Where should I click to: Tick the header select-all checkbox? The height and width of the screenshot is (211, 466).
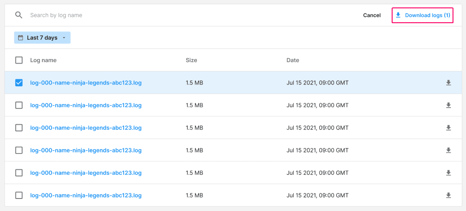(x=19, y=60)
